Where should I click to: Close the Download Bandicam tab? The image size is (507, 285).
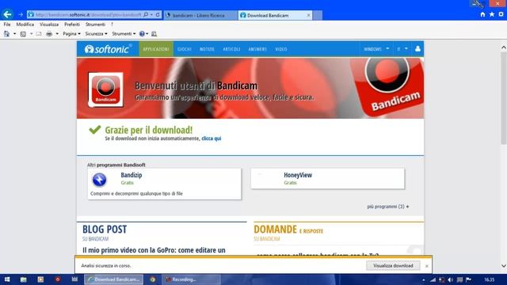(x=308, y=15)
